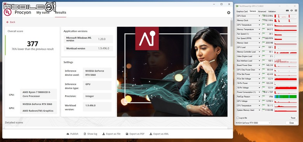The width and height of the screenshot is (303, 142).
Task: Click the GPU-Z Close button
Action: click(x=291, y=123)
